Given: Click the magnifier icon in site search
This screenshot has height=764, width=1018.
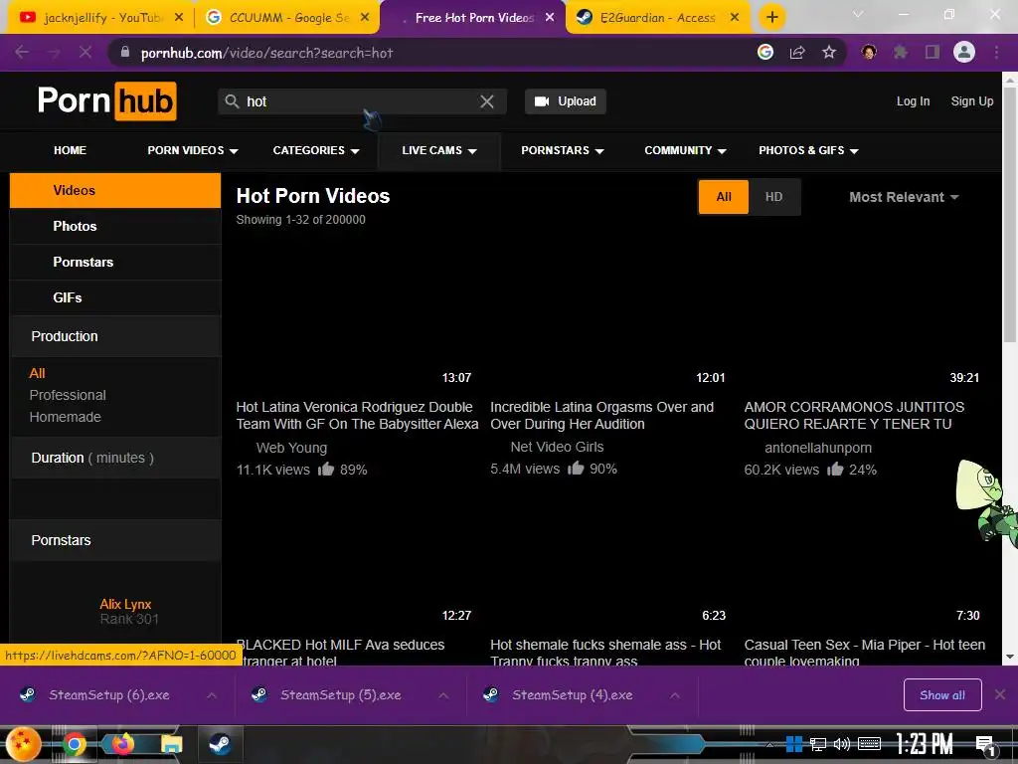Looking at the screenshot, I should [x=232, y=101].
